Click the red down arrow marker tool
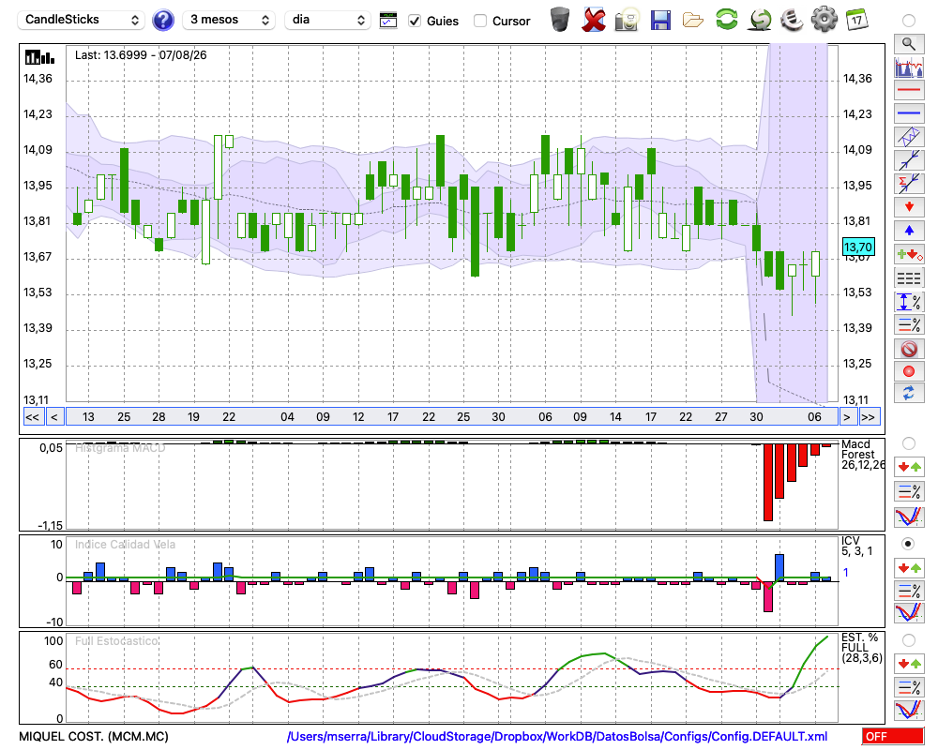The width and height of the screenshot is (938, 750). pos(909,207)
